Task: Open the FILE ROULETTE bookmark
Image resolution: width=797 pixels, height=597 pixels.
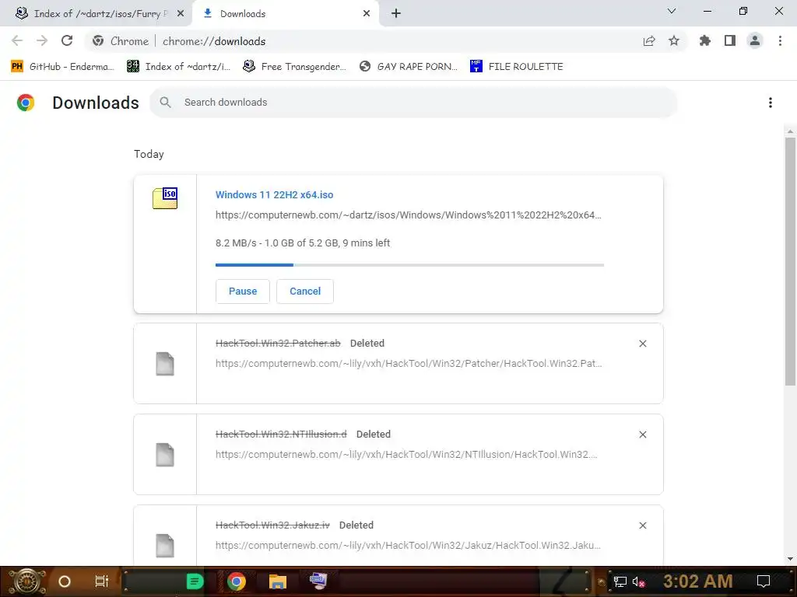Action: click(517, 67)
